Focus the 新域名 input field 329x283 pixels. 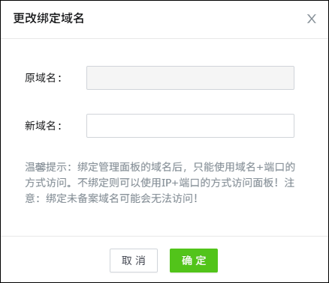190,126
